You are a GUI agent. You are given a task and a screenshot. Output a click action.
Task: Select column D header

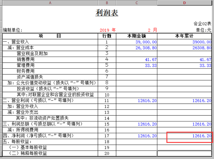[184, 3]
